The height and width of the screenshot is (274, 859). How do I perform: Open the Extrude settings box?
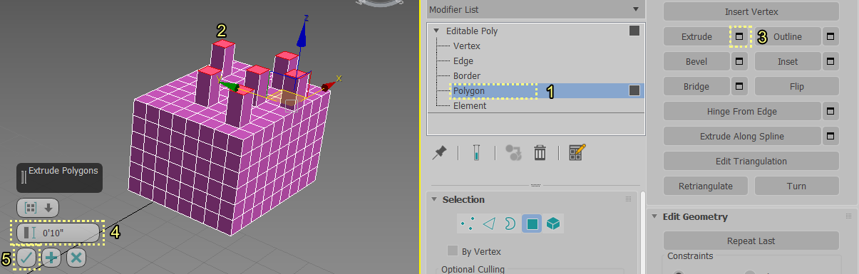point(740,36)
